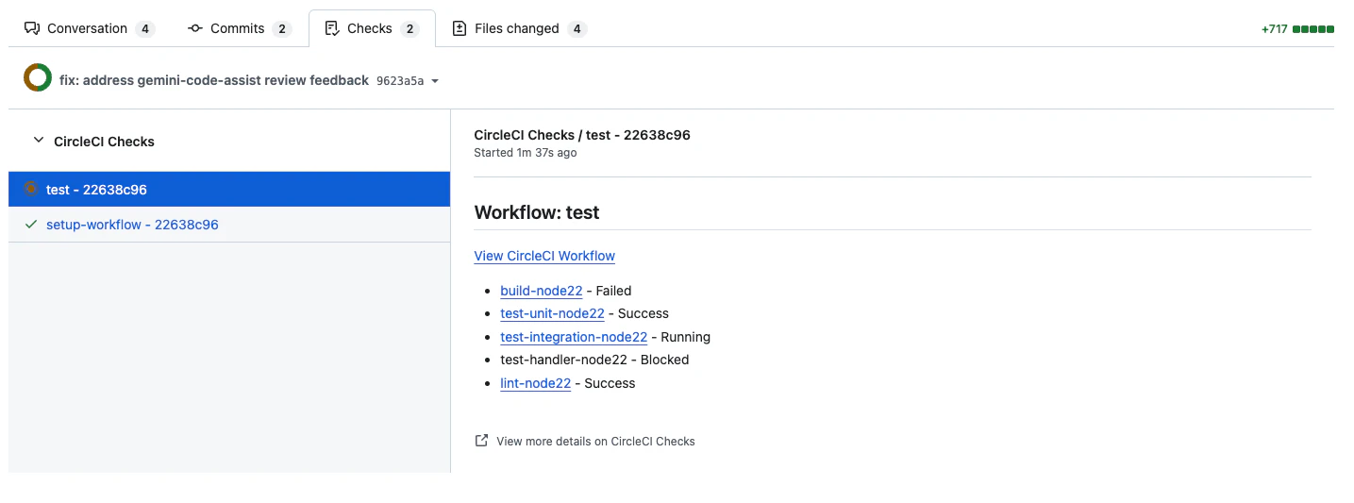Click the pending status ring beside commit title

click(x=38, y=78)
